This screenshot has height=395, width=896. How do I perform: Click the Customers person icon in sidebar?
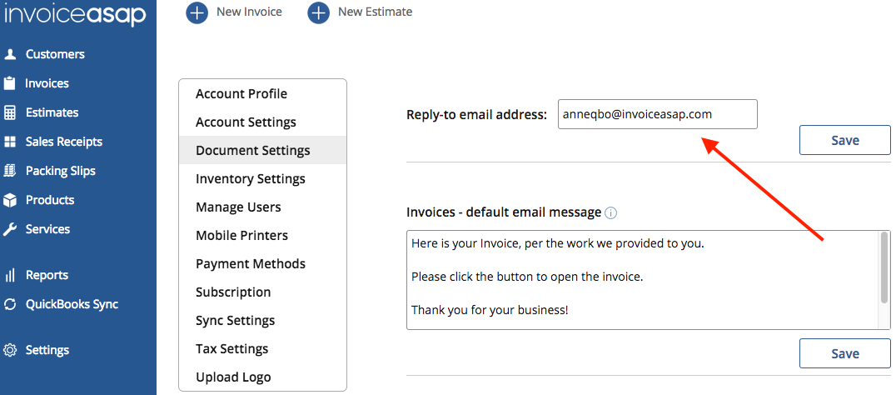10,54
